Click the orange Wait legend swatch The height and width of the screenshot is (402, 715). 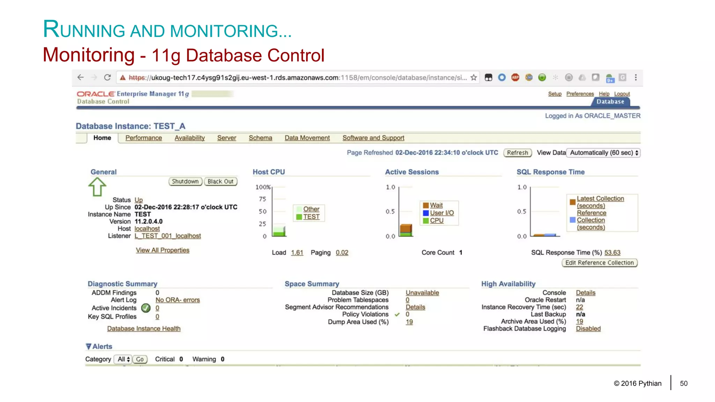(x=426, y=205)
